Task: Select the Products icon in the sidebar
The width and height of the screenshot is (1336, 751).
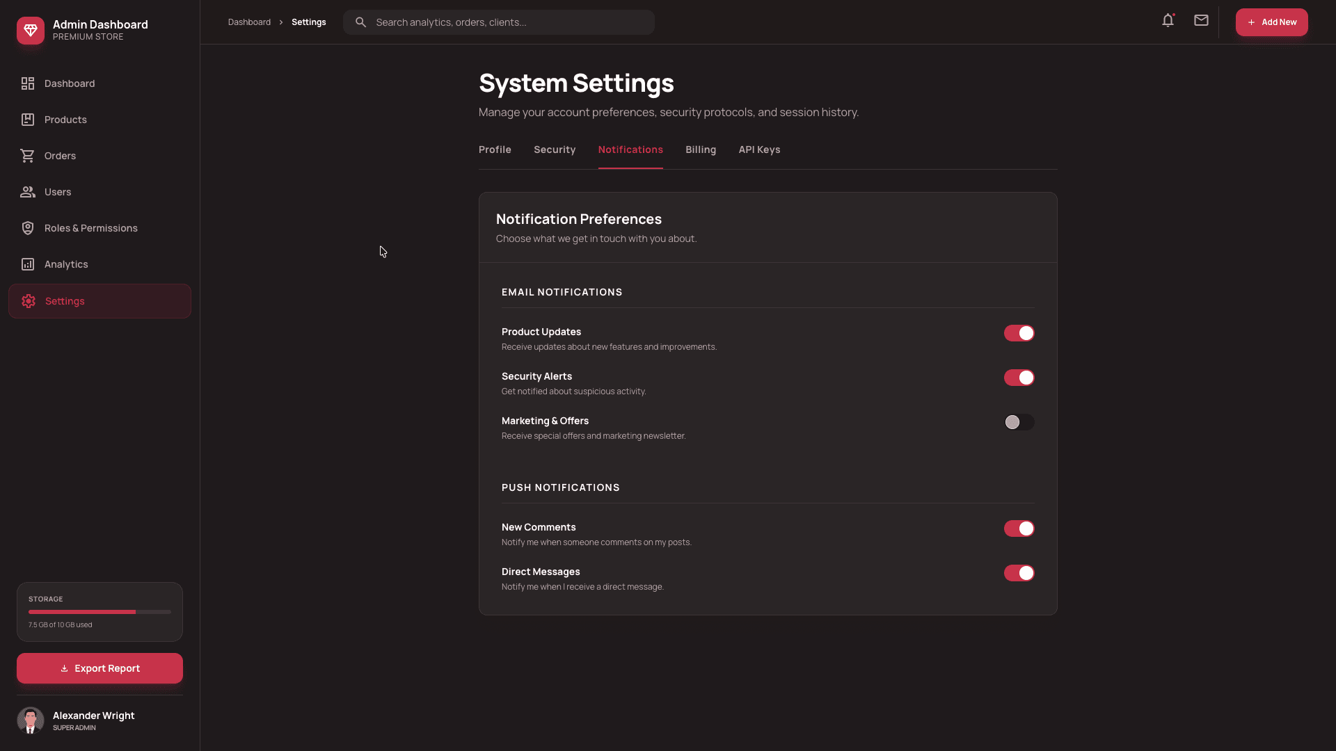Action: tap(28, 120)
